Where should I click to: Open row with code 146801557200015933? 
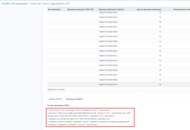(108, 17)
